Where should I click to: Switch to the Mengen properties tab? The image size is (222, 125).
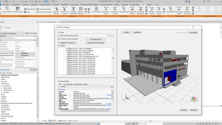85,84
